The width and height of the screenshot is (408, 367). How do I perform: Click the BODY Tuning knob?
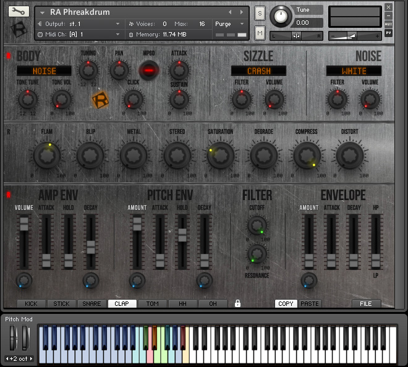click(x=88, y=70)
